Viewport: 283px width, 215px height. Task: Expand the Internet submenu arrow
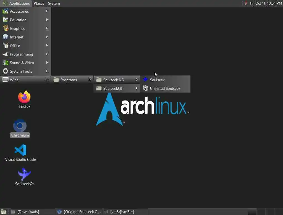(x=47, y=37)
